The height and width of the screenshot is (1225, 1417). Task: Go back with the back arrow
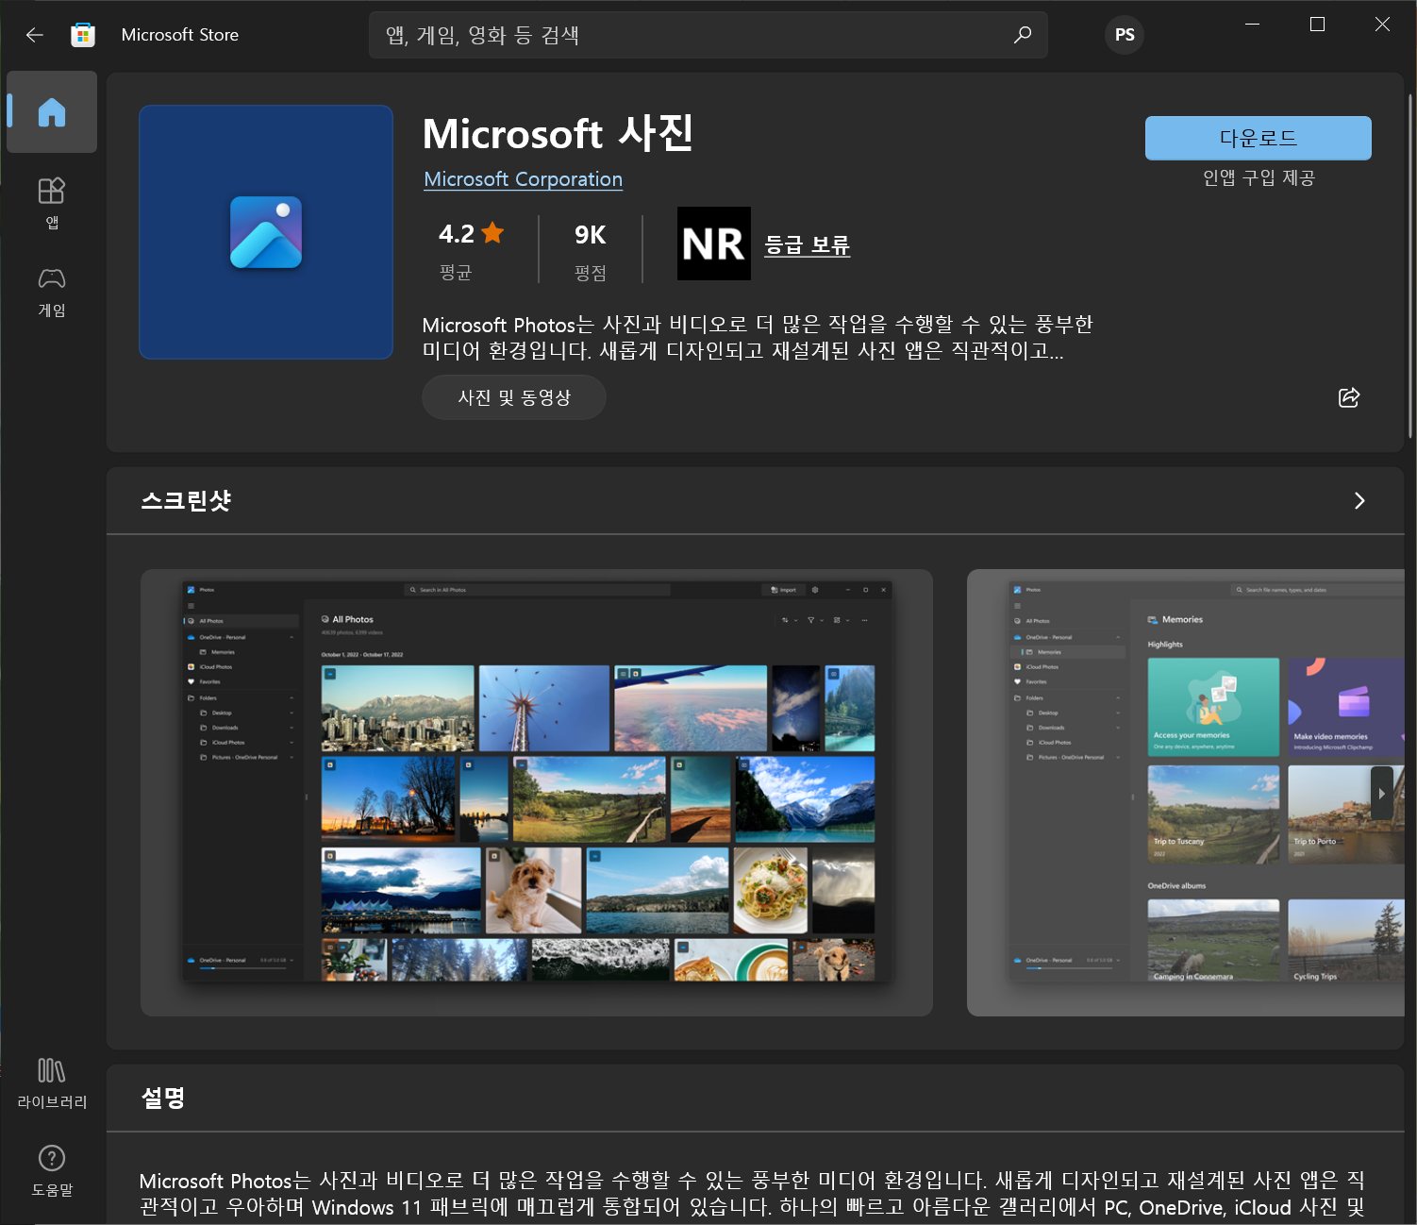pos(35,35)
